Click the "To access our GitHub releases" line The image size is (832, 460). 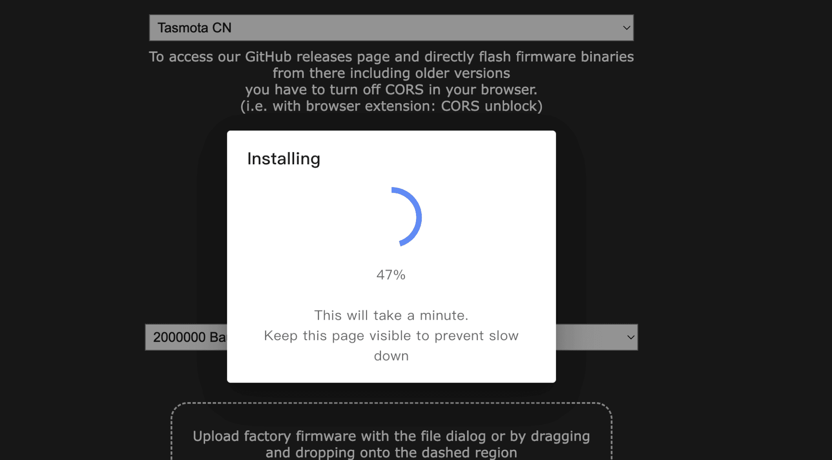(x=391, y=57)
